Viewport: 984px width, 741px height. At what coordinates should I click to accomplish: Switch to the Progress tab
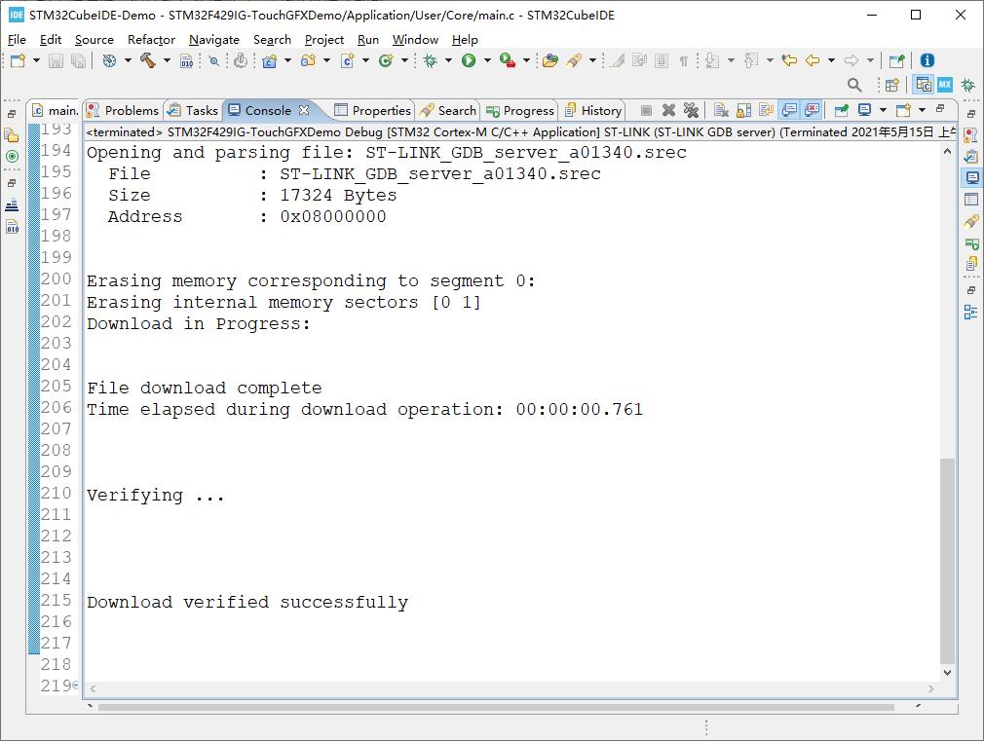click(520, 110)
